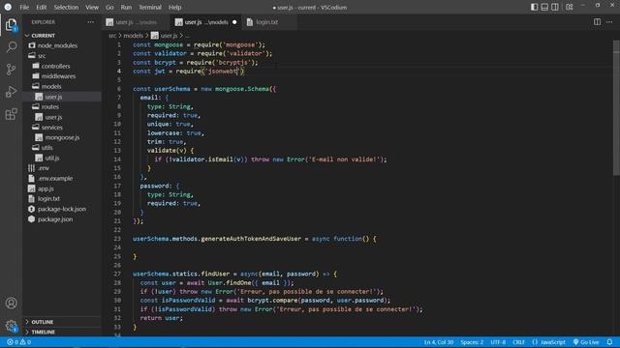Open the Help menu
The width and height of the screenshot is (620, 348).
coord(174,7)
